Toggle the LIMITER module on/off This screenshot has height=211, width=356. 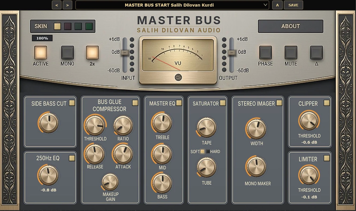pyautogui.click(x=327, y=158)
